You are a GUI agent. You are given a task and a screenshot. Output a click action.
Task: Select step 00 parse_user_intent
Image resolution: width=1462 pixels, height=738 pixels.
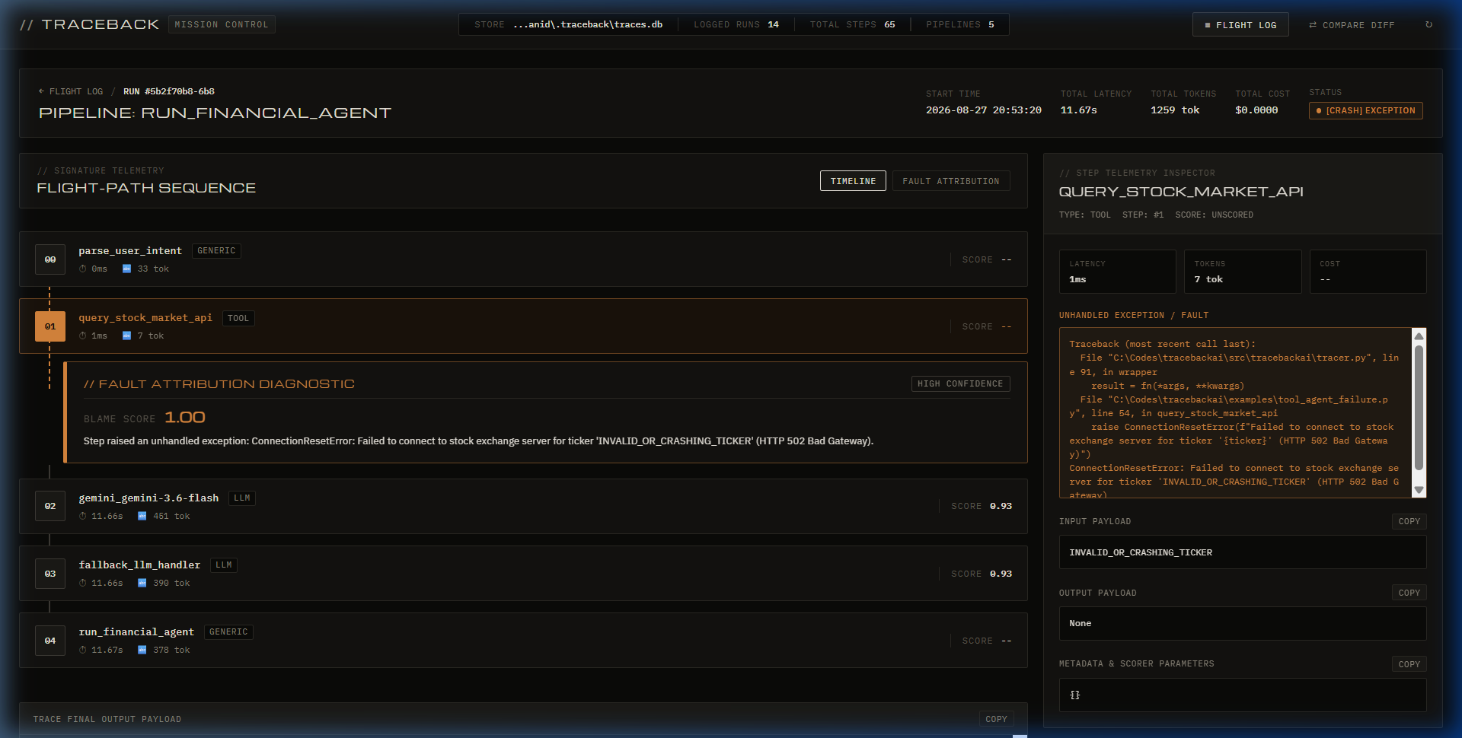point(523,259)
